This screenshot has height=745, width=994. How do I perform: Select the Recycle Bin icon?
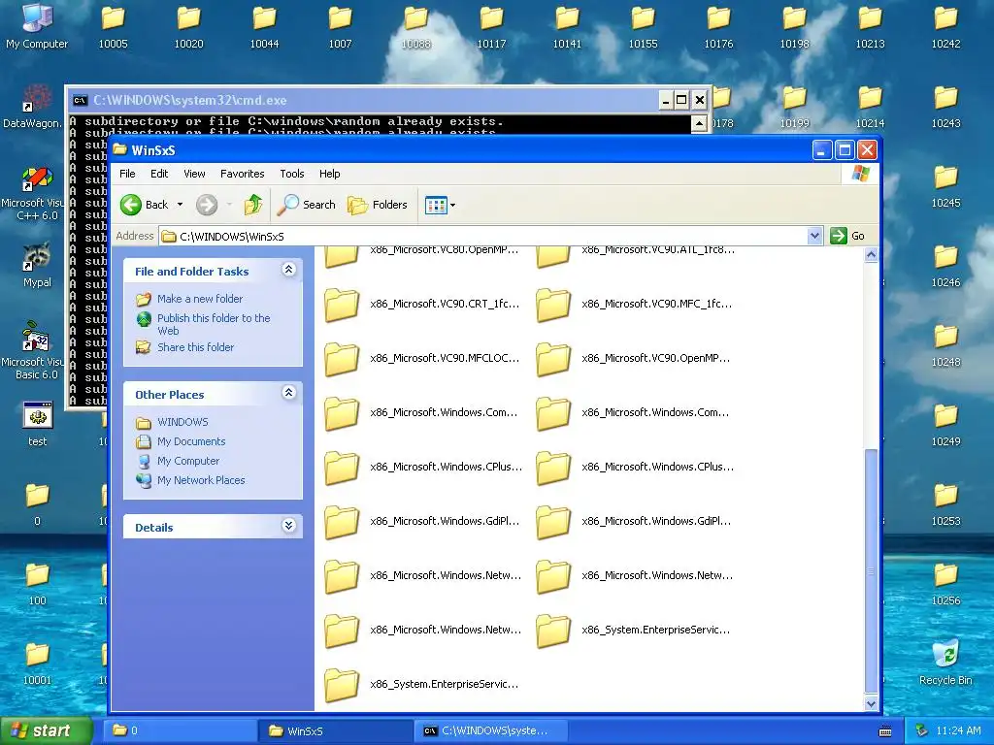[x=945, y=662]
